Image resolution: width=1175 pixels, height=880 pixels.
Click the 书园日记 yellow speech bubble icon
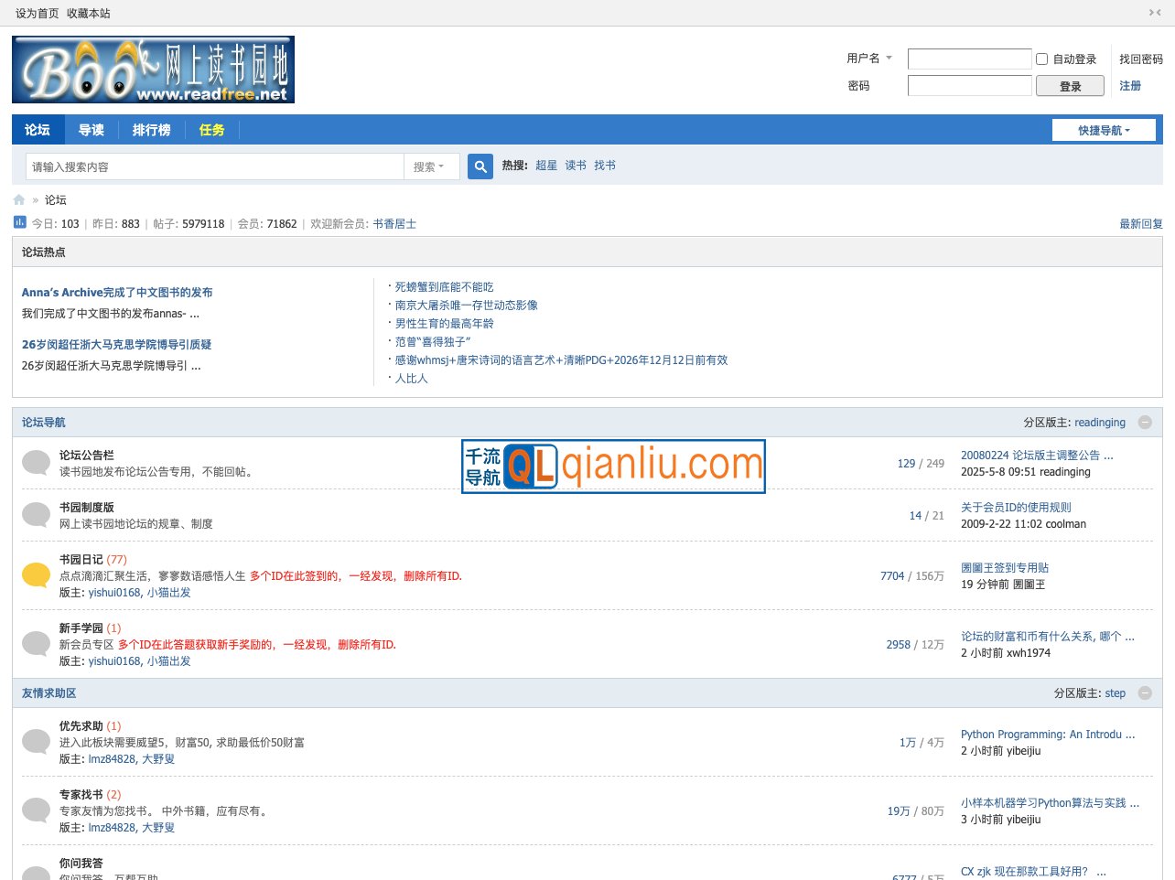[x=36, y=575]
